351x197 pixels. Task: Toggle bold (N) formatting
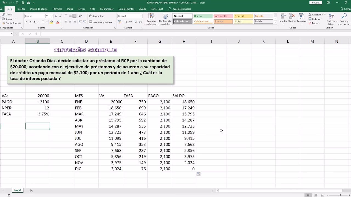coord(26,22)
